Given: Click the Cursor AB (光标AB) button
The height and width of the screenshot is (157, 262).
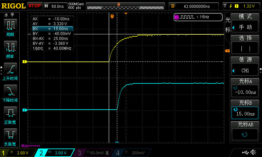Looking at the screenshot, I should [245, 135].
